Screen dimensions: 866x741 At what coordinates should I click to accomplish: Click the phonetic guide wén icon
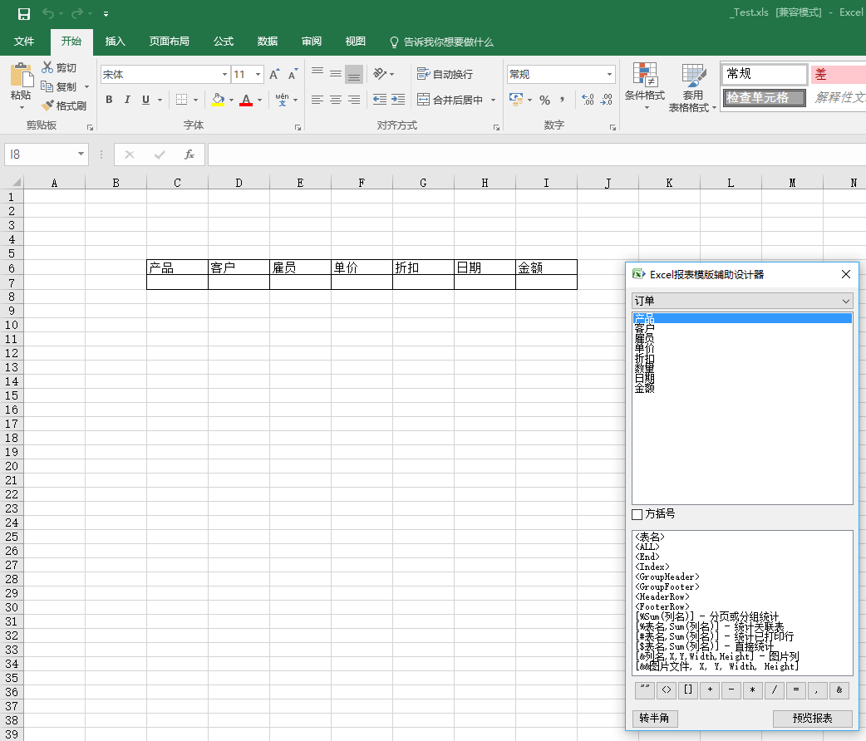pos(283,100)
